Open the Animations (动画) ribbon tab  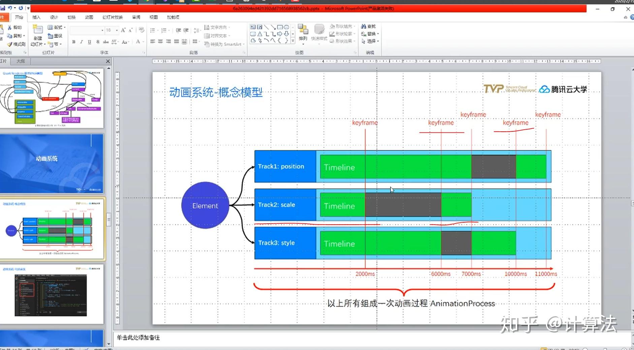[89, 17]
